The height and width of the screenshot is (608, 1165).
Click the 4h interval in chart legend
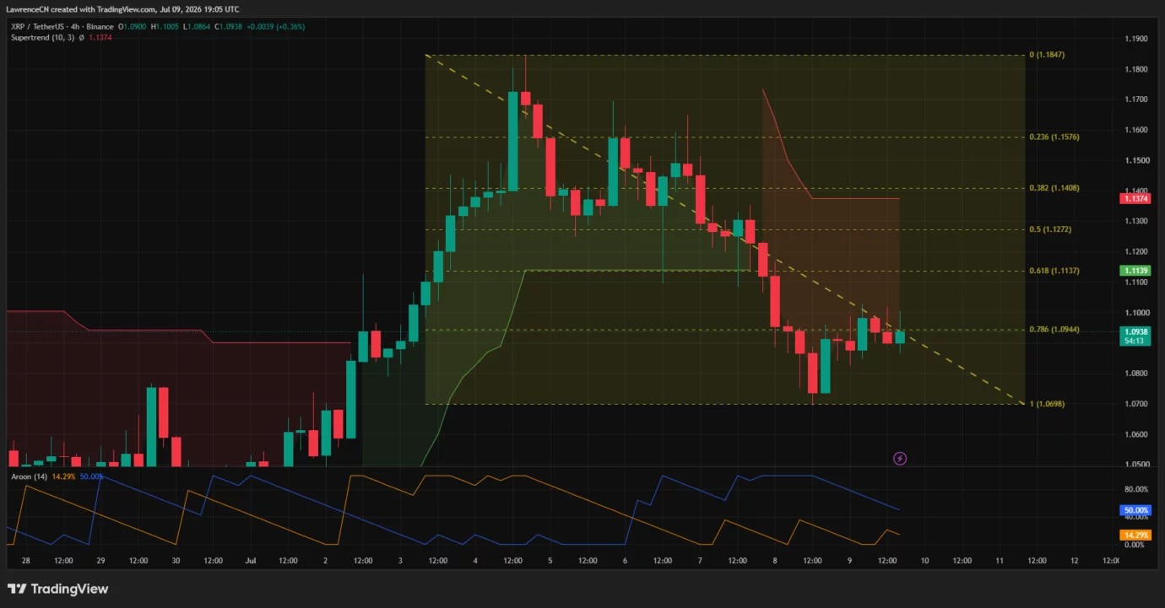pyautogui.click(x=77, y=27)
